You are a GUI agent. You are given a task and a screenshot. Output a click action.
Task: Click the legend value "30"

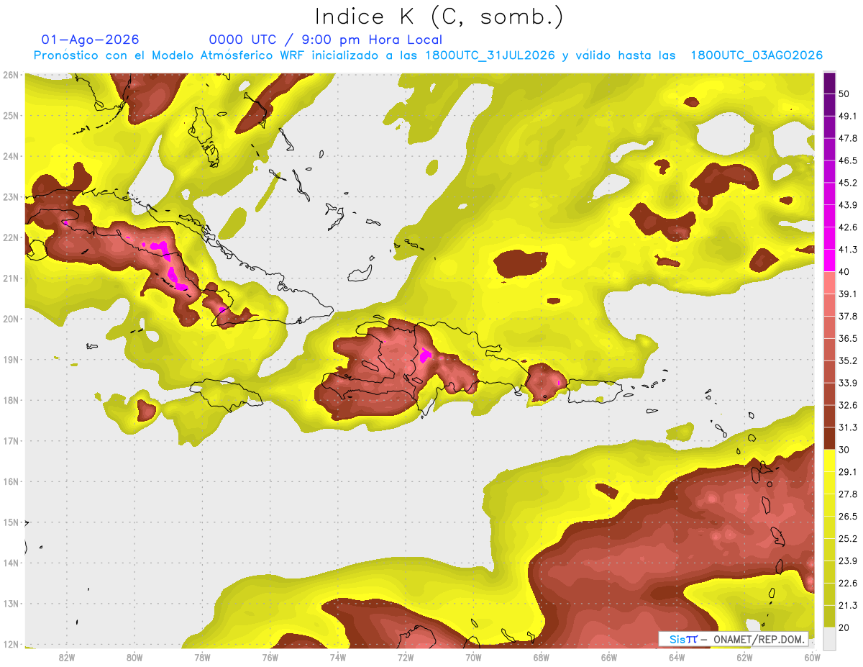[x=844, y=450]
